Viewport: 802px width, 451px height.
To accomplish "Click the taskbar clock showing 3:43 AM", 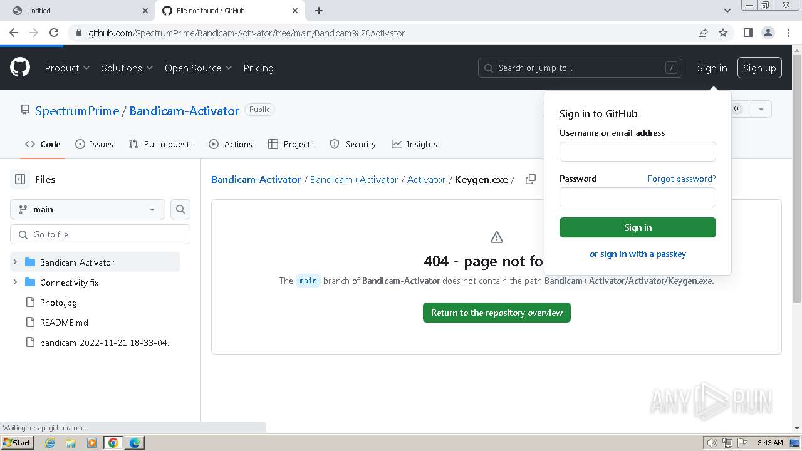I will pyautogui.click(x=770, y=443).
